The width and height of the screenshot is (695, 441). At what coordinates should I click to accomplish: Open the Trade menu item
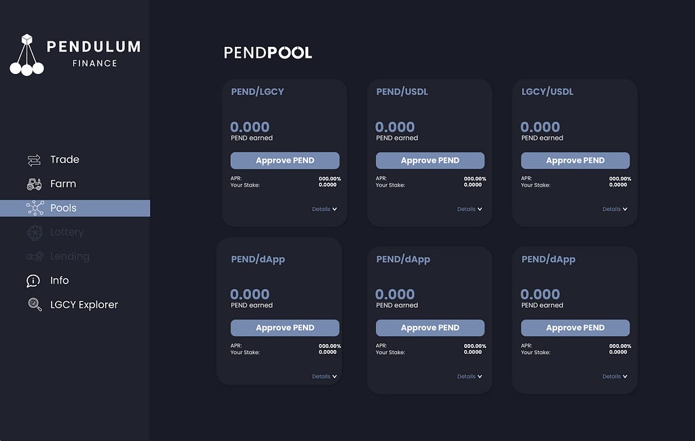[64, 159]
